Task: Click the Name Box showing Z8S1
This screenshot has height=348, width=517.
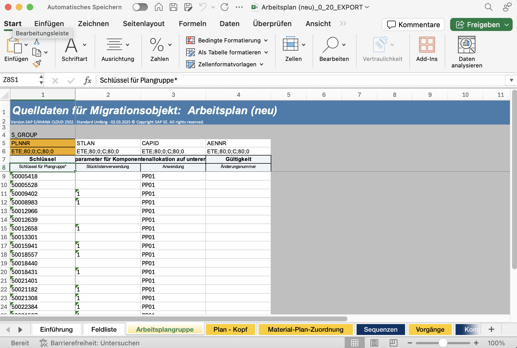Action: click(20, 80)
